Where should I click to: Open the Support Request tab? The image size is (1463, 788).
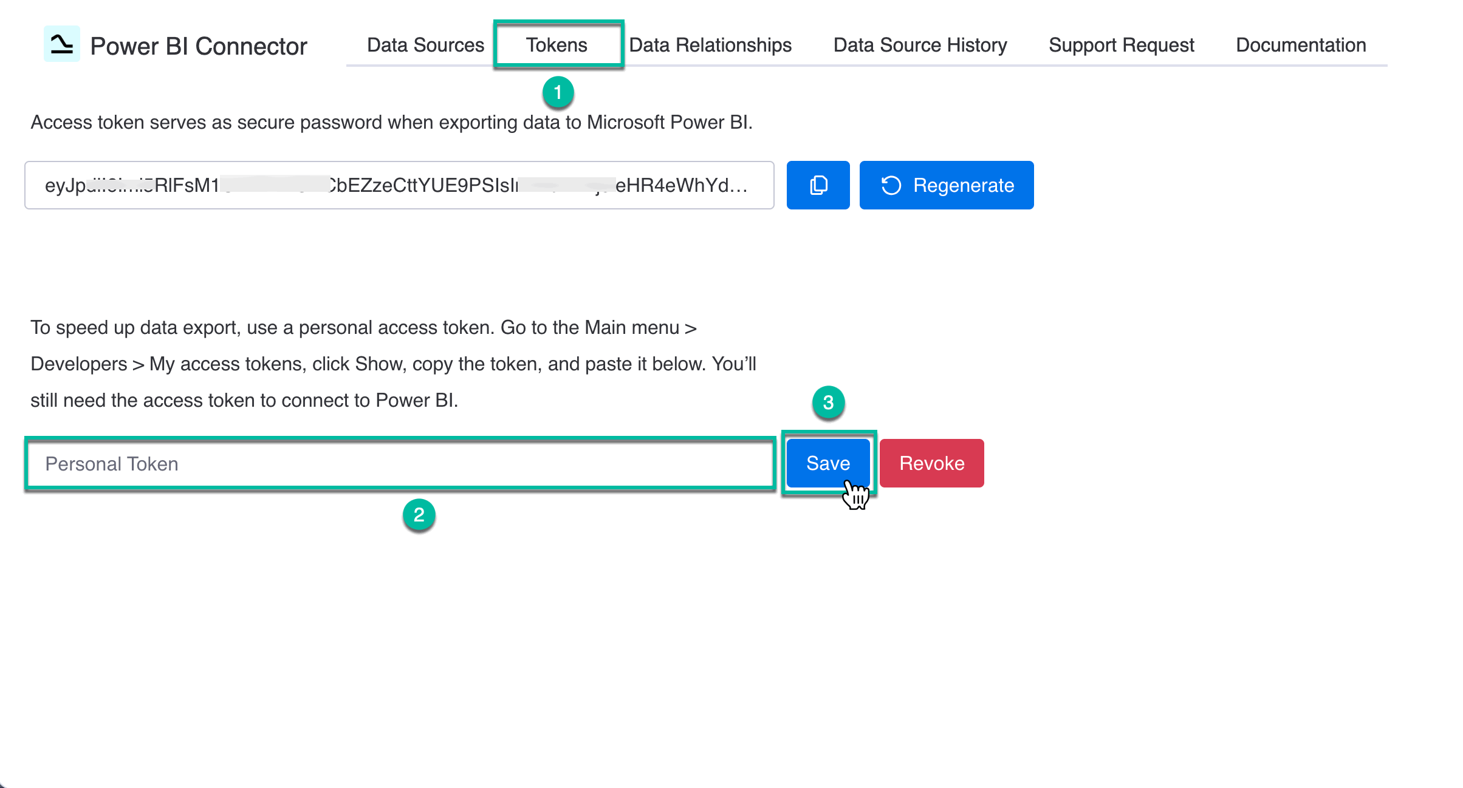click(1121, 44)
